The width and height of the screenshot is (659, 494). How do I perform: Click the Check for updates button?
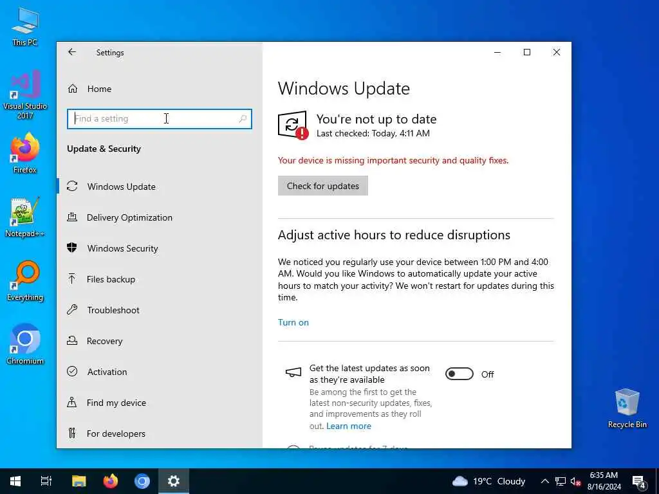point(323,186)
